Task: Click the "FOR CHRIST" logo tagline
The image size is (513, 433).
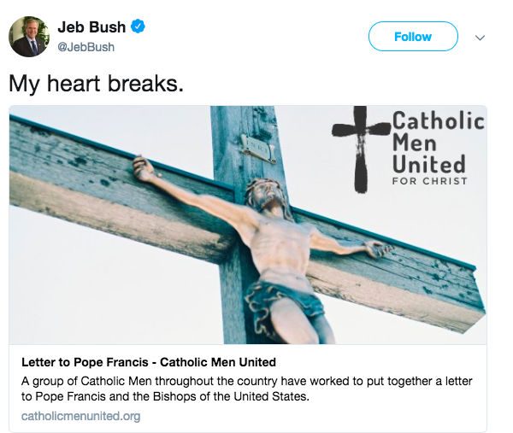Action: click(x=429, y=181)
